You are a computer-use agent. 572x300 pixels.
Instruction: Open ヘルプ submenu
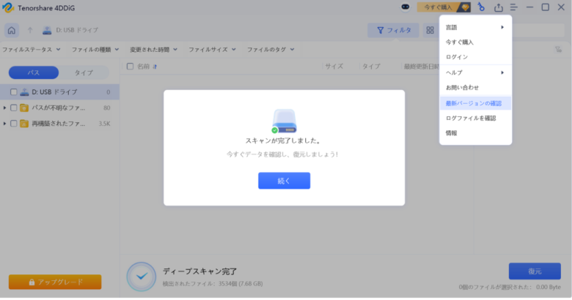click(x=475, y=73)
